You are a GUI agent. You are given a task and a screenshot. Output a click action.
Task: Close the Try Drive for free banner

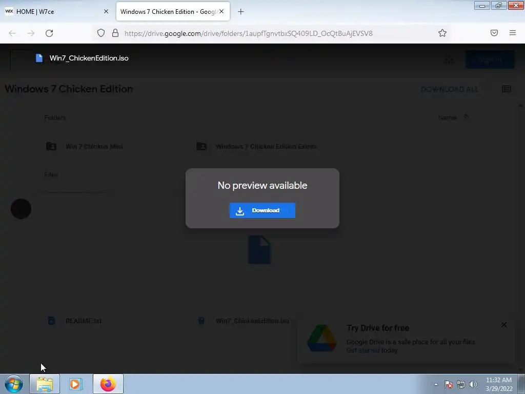pos(504,325)
